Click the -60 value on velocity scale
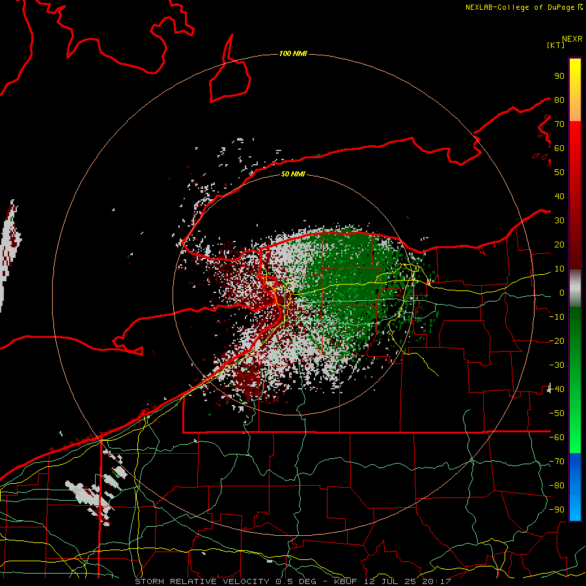Image resolution: width=586 pixels, height=586 pixels. click(x=557, y=438)
